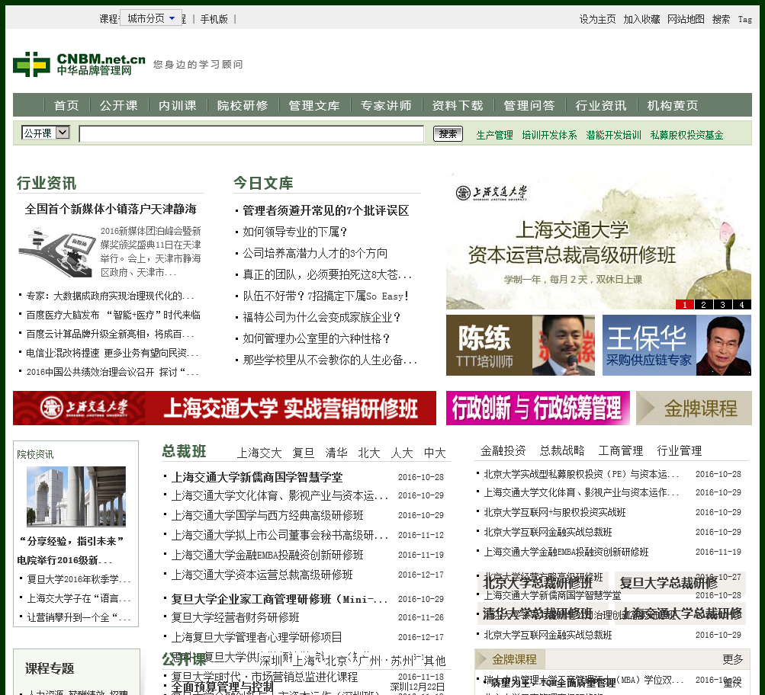
Task: Switch banner to slide 4
Action: (741, 304)
